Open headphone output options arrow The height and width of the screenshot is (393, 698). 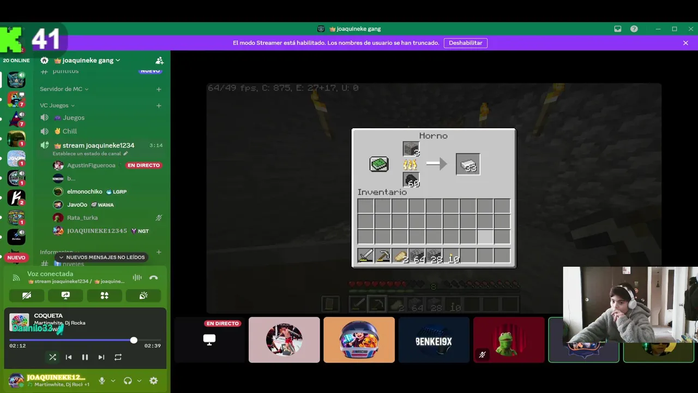click(139, 380)
